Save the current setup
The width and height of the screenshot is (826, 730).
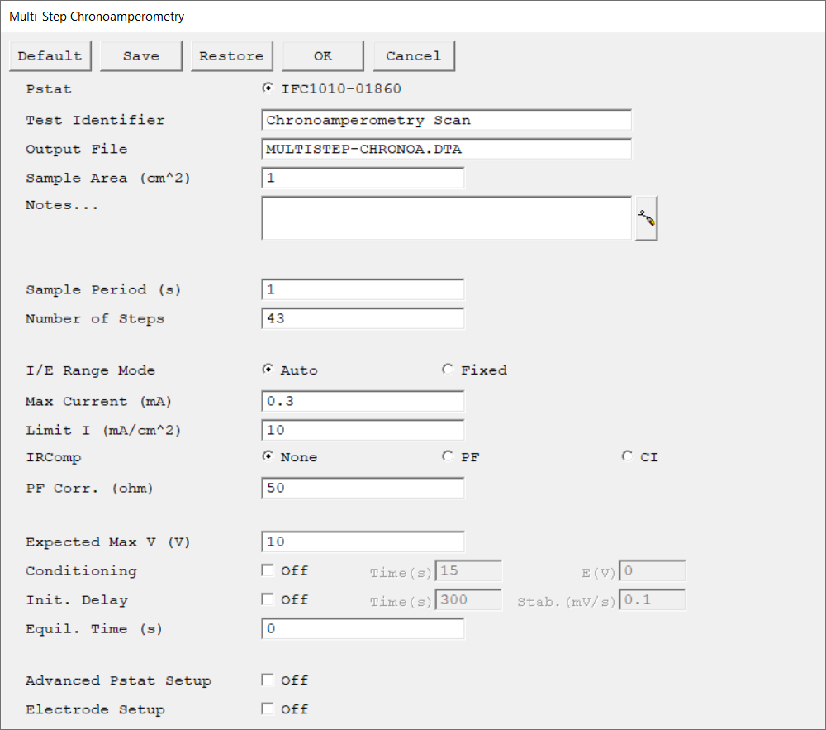[141, 56]
